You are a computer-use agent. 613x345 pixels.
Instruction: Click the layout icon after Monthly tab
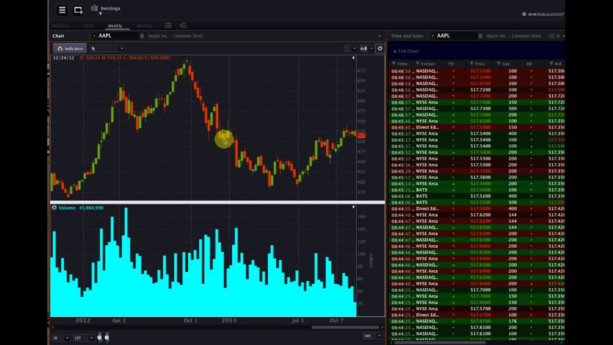pyautogui.click(x=168, y=25)
